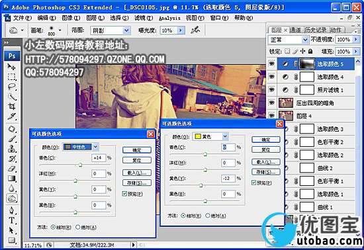Uncheck 预览 in the 黄色 dialog
This screenshot has height=250, width=364.
click(x=253, y=183)
